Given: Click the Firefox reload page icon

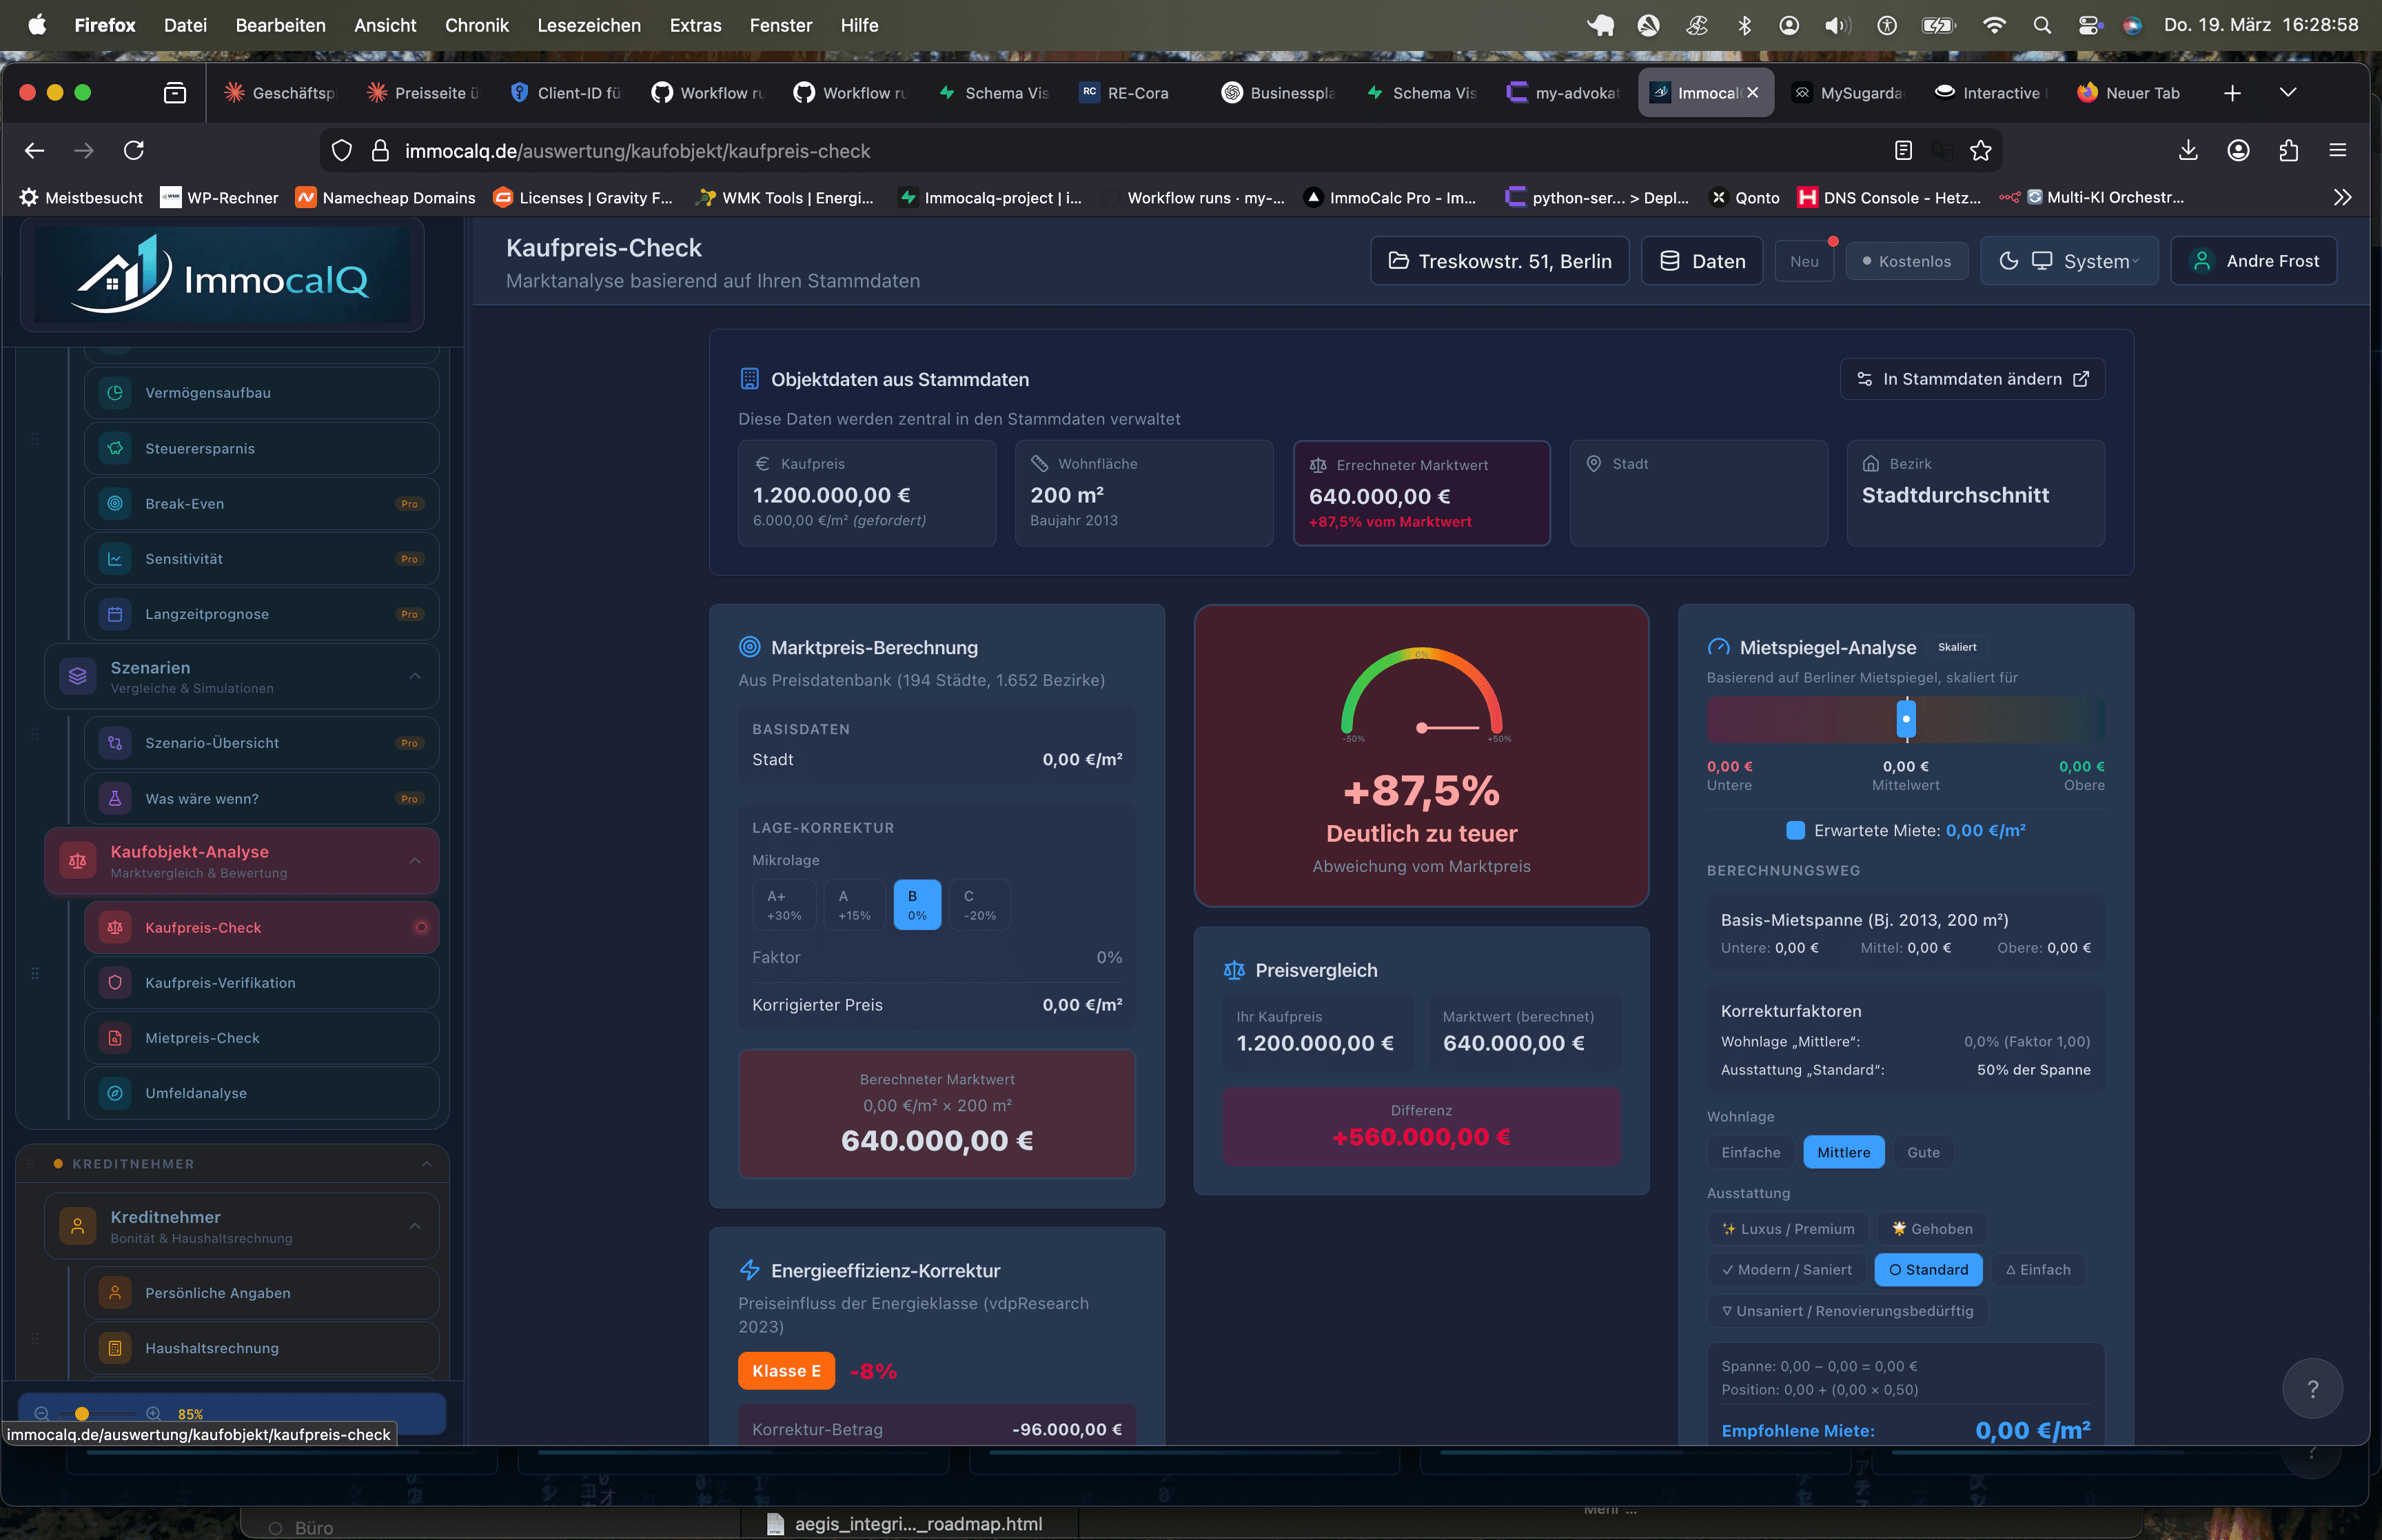Looking at the screenshot, I should point(134,150).
